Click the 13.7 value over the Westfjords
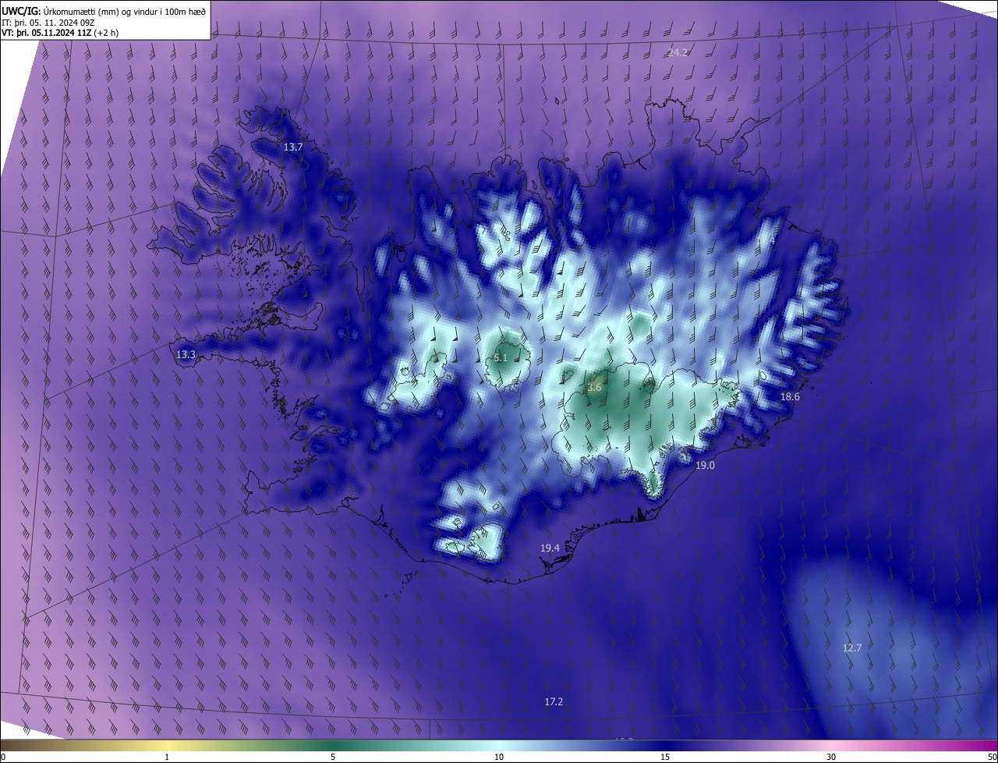The width and height of the screenshot is (998, 763). pyautogui.click(x=292, y=147)
